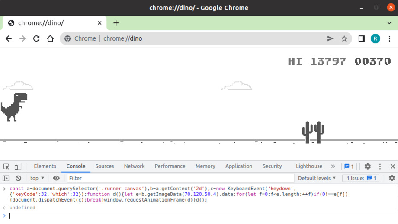Close the chrome://dino/ tab
This screenshot has width=398, height=224.
[99, 23]
